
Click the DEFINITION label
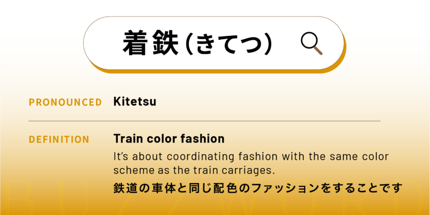pyautogui.click(x=59, y=140)
